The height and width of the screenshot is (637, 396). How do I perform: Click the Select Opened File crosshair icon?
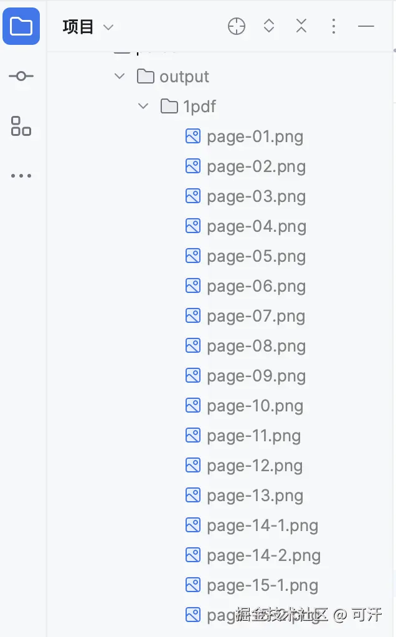[x=237, y=26]
